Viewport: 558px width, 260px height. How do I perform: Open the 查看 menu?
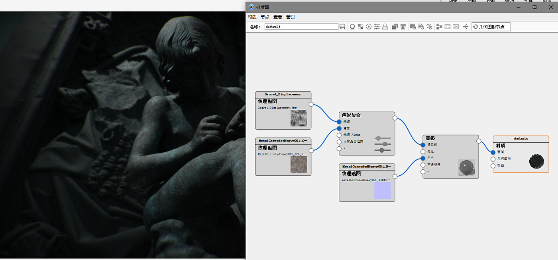tap(278, 17)
